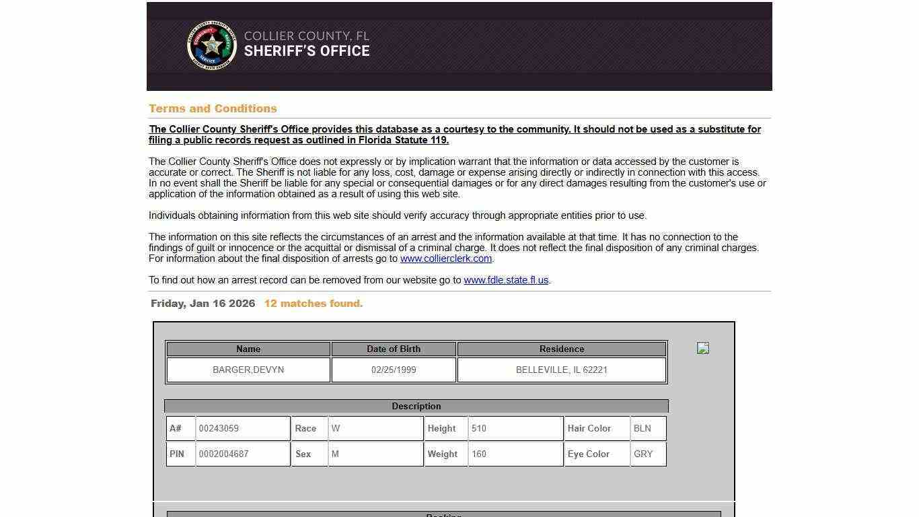Click the date of birth value 02/25/1999
This screenshot has width=919, height=517.
coord(394,370)
